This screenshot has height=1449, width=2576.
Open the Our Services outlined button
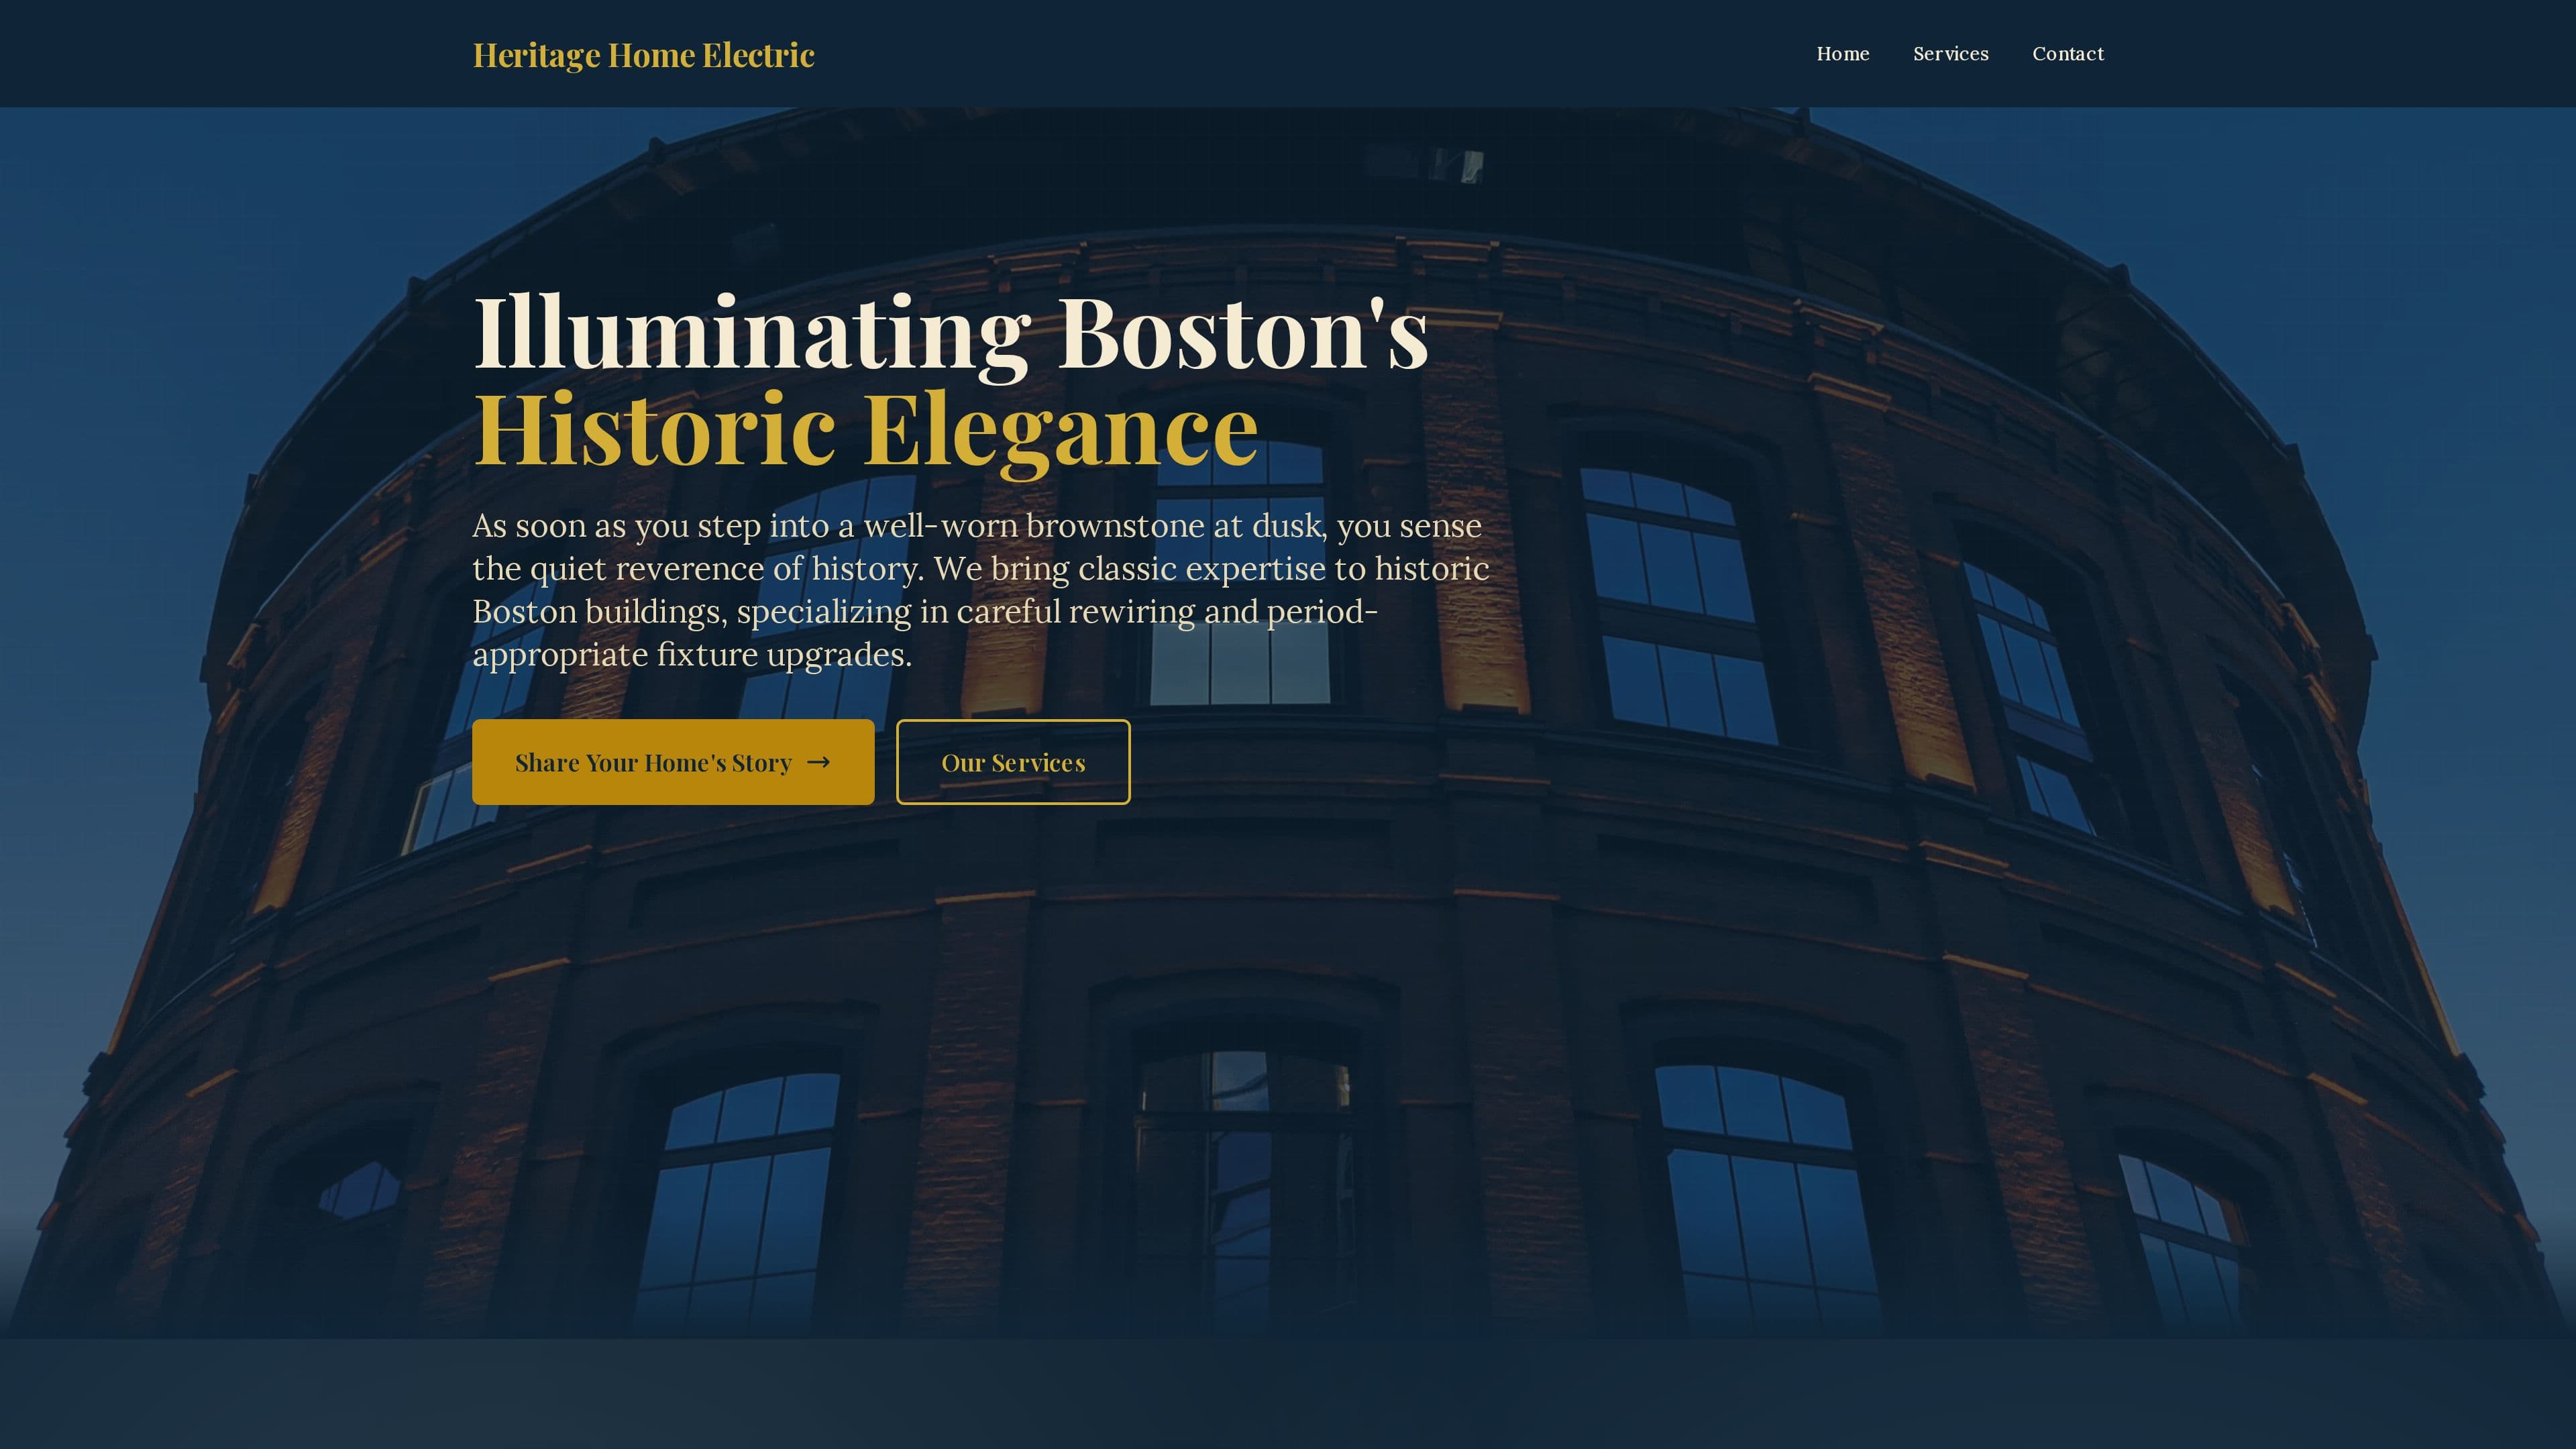tap(1013, 762)
